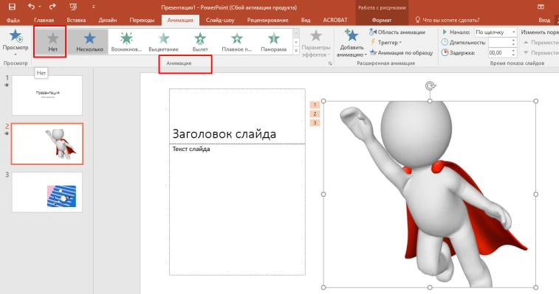559x294 pixels.
Task: Switch to the Главная tab
Action: (44, 20)
